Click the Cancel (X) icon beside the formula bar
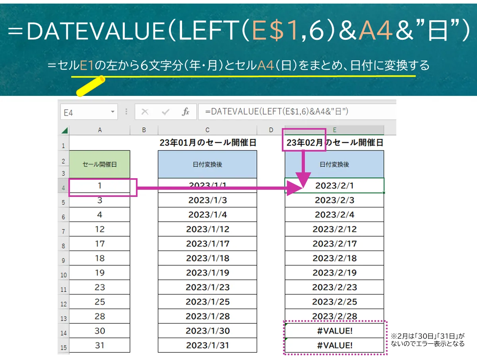The image size is (477, 358). [x=145, y=111]
